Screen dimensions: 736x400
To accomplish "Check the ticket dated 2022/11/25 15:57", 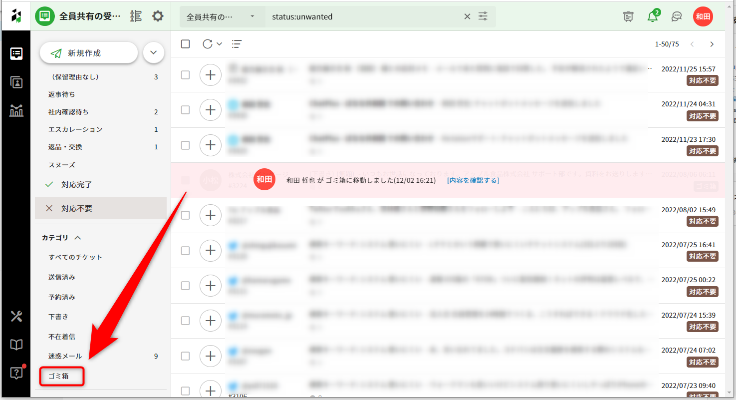I will [x=185, y=75].
